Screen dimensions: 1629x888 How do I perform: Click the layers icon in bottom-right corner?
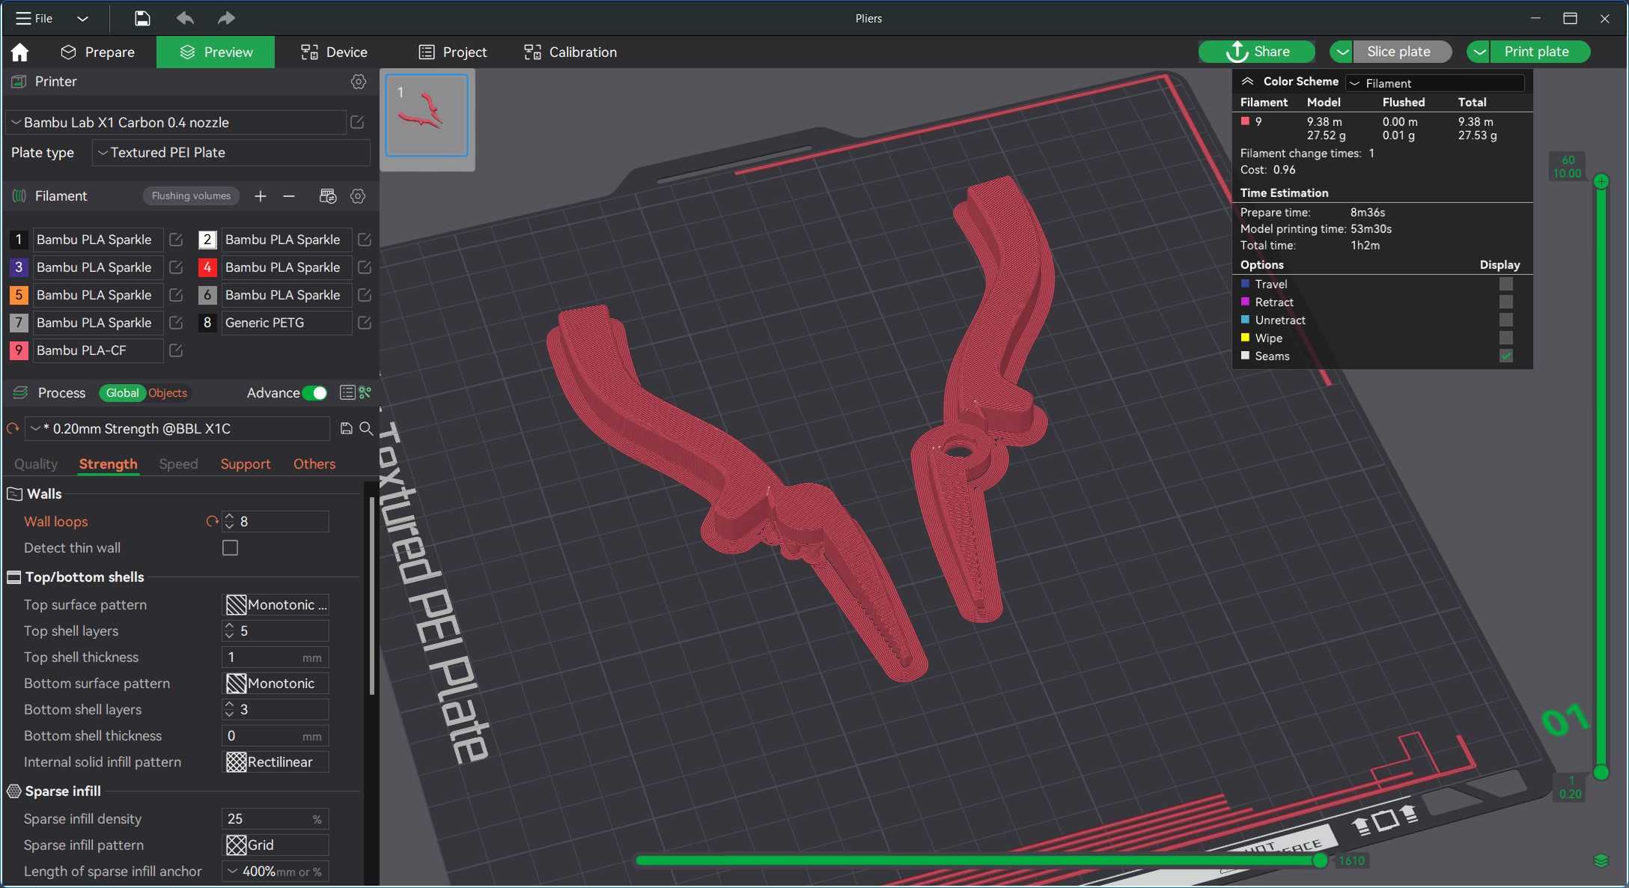click(x=1601, y=861)
